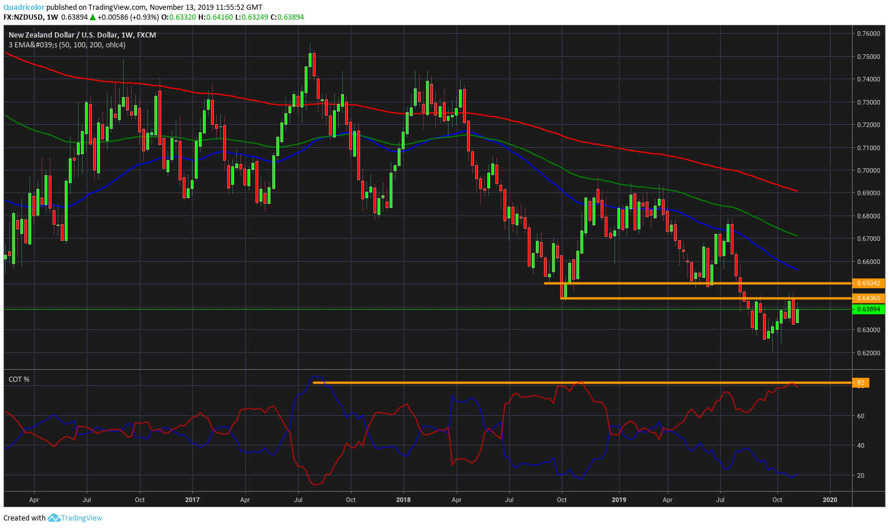
Task: Click the 60 value on COT axis
Action: click(x=861, y=416)
